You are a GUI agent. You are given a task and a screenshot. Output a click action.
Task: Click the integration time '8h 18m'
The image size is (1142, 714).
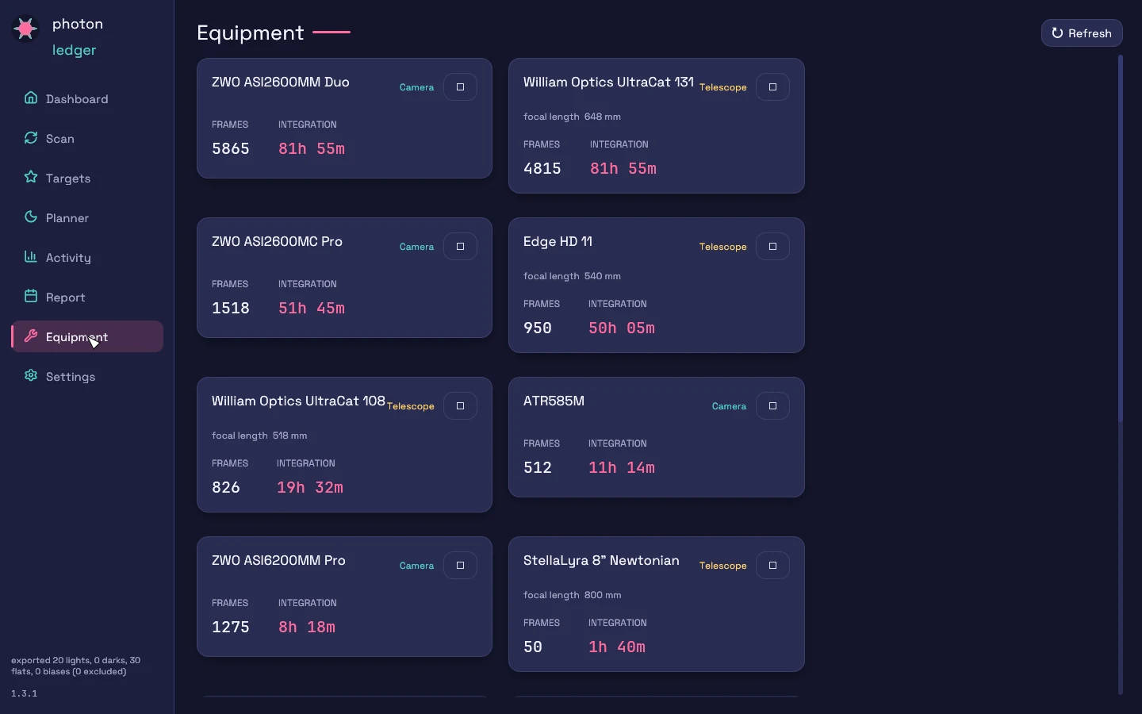click(x=307, y=628)
